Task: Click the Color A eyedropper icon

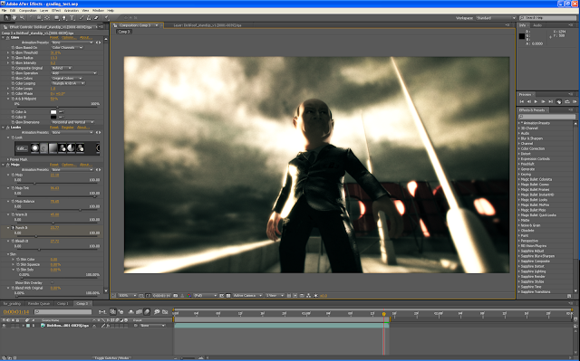Action: (61, 112)
